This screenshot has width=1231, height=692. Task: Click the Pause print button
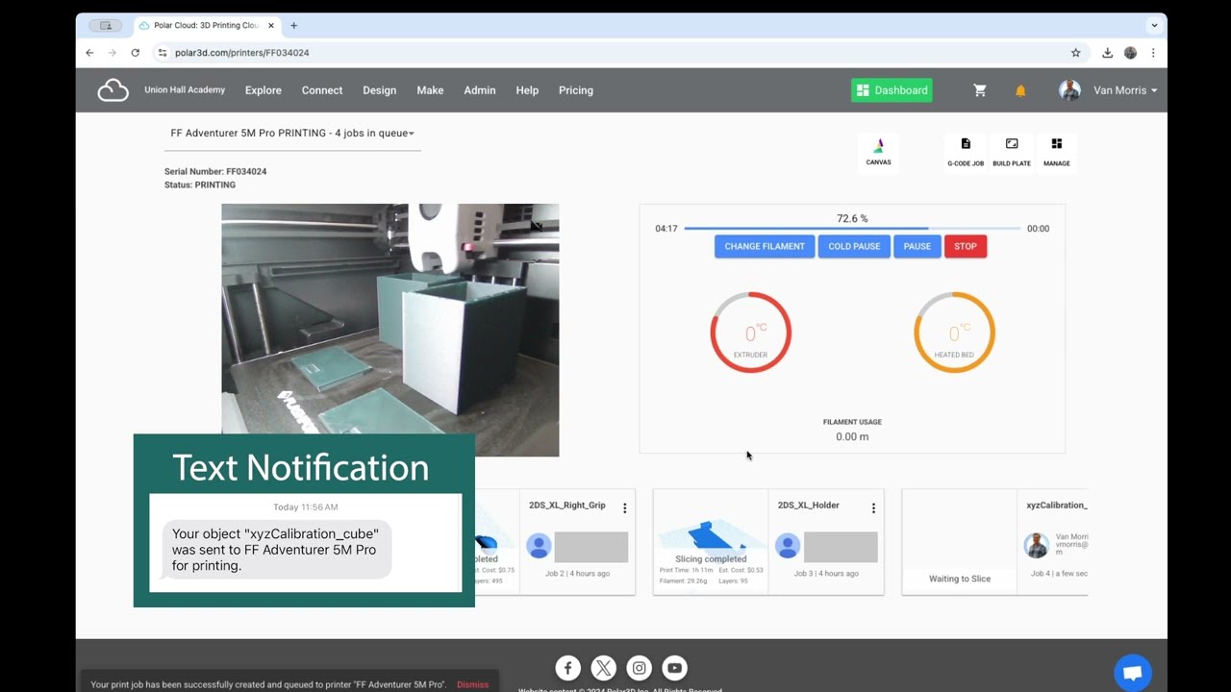click(917, 247)
